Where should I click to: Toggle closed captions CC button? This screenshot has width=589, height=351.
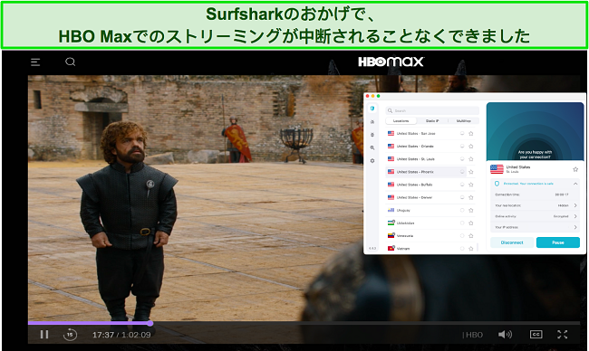(536, 334)
